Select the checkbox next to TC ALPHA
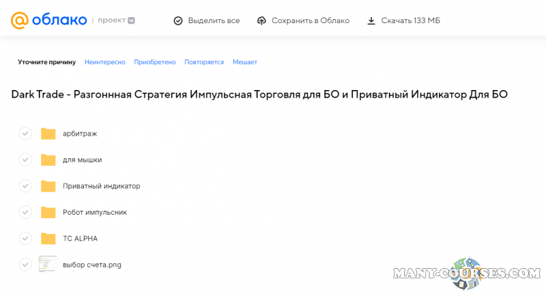This screenshot has width=546, height=296. pyautogui.click(x=25, y=239)
